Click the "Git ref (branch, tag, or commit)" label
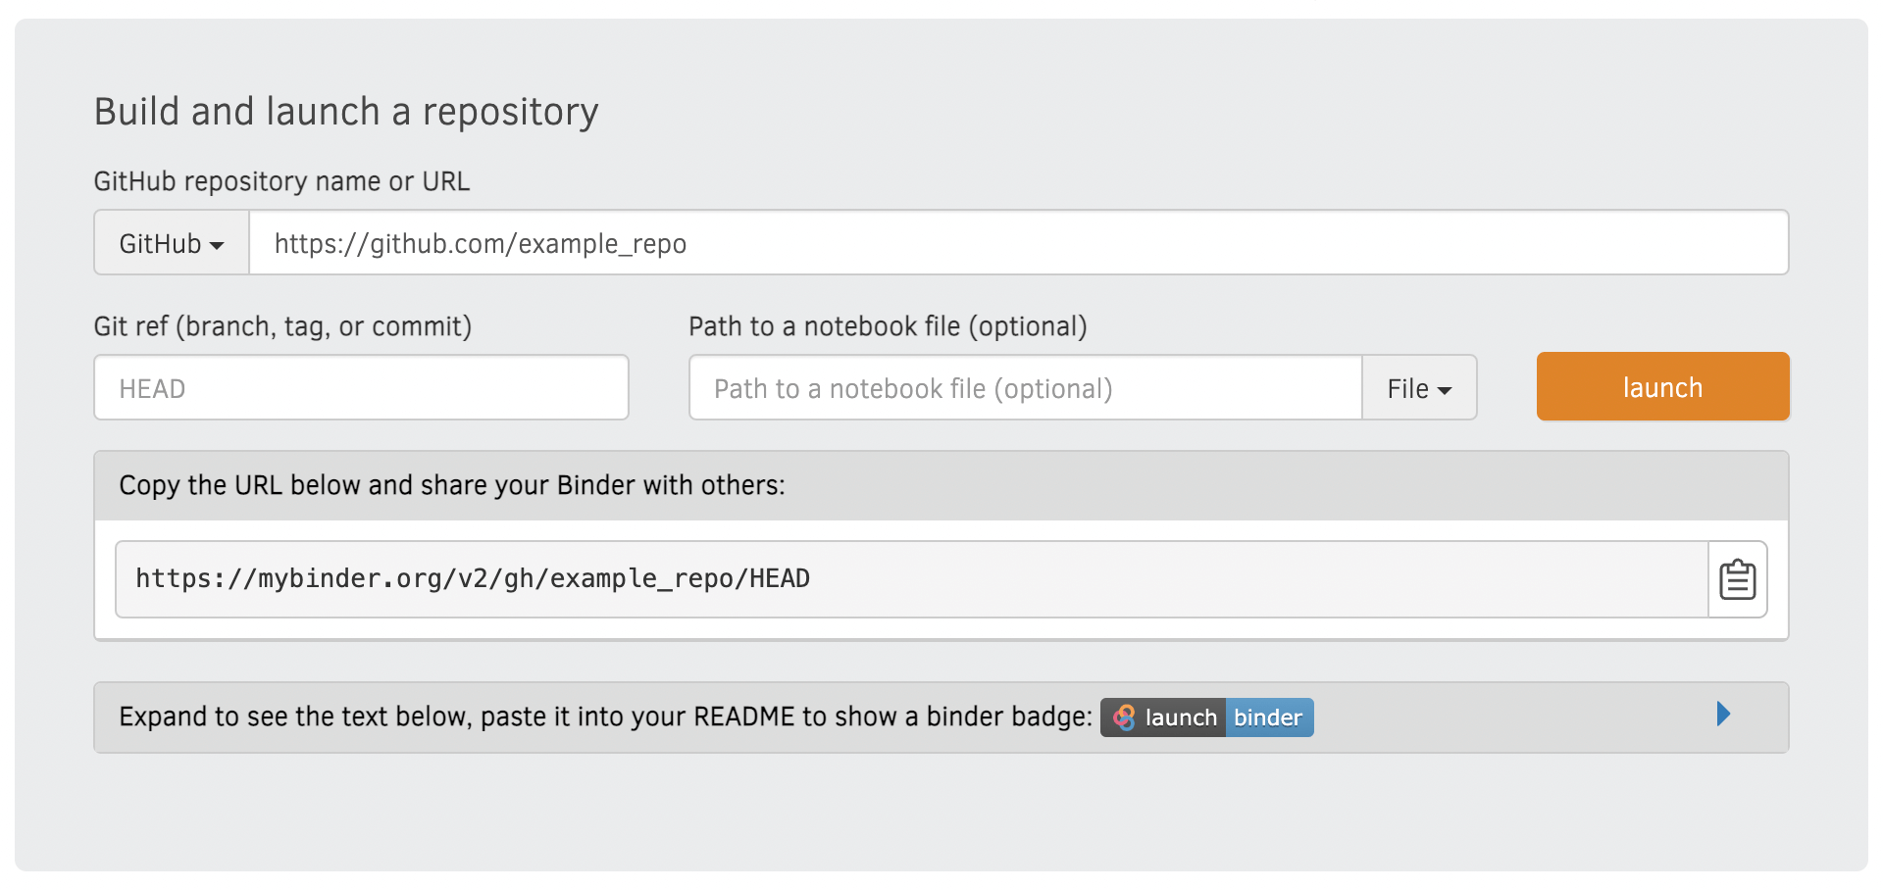 (x=282, y=326)
